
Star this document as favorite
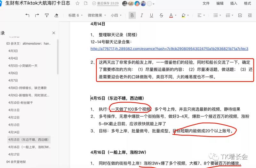point(77,4)
